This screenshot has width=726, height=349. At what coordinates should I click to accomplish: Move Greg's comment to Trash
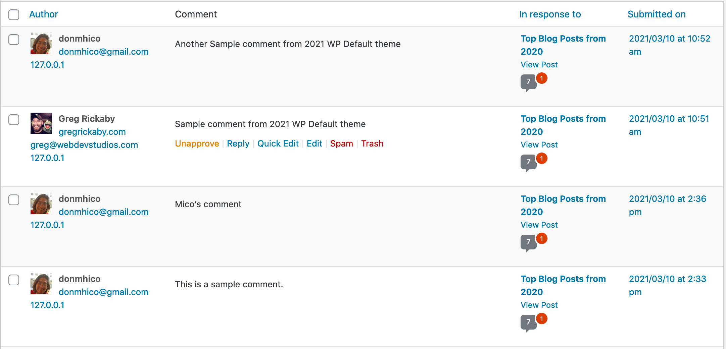[x=372, y=143]
